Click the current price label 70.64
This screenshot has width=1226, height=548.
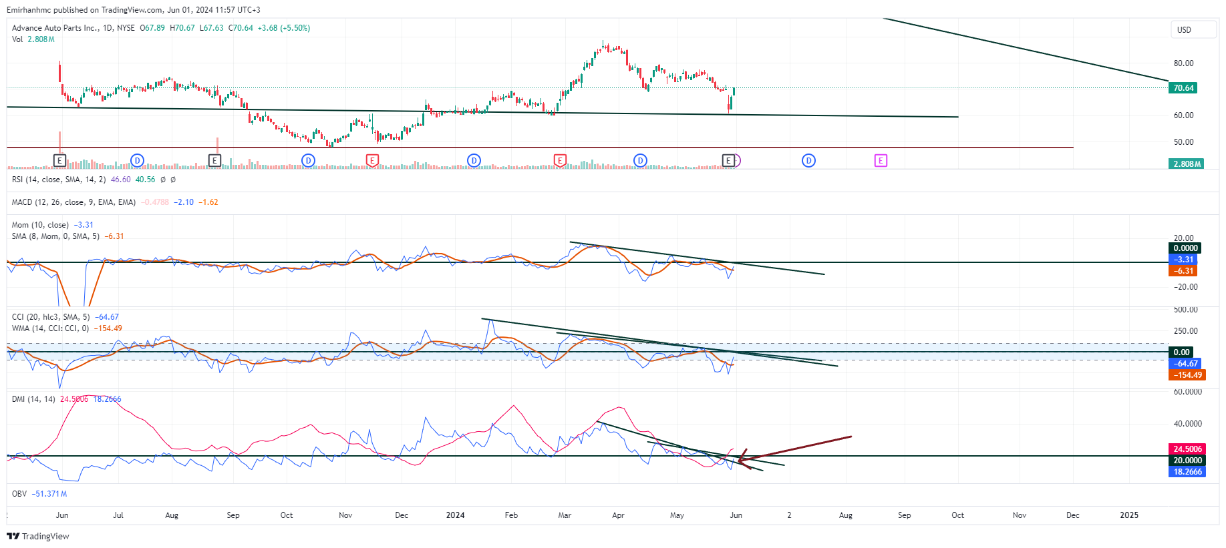(x=1183, y=88)
